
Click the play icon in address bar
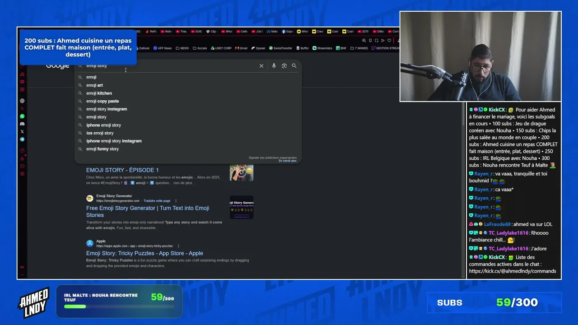[x=383, y=41]
